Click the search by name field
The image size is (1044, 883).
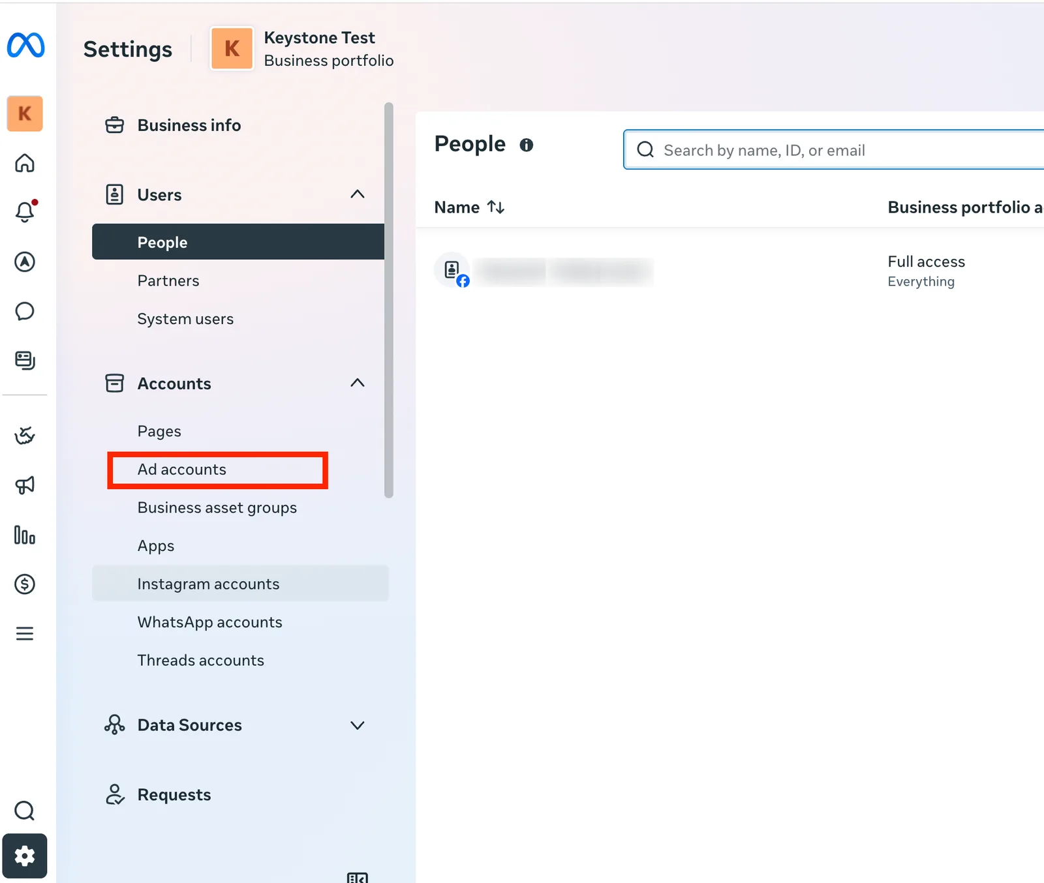[834, 150]
